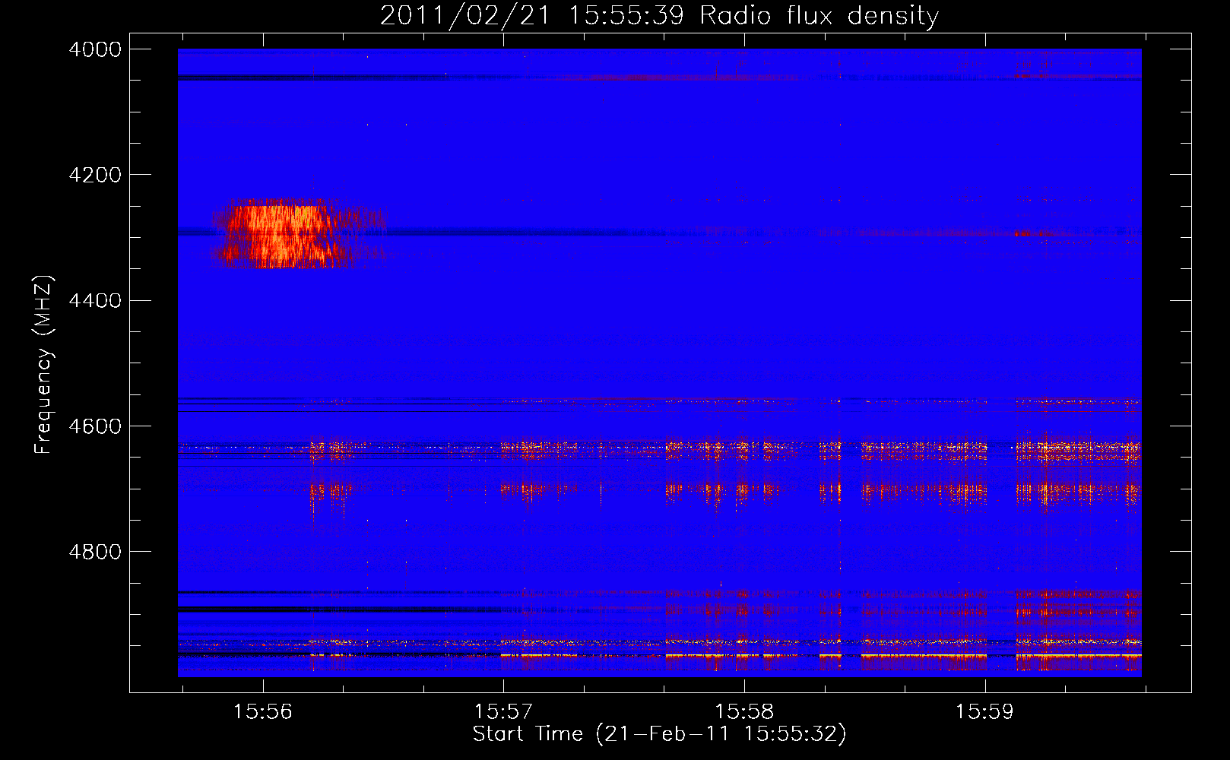Select the 4600 frequency tick label
This screenshot has height=760, width=1230.
[x=95, y=426]
